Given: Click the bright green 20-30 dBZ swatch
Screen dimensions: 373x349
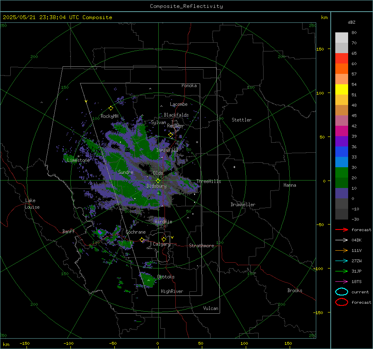Looking at the screenshot, I should (342, 173).
